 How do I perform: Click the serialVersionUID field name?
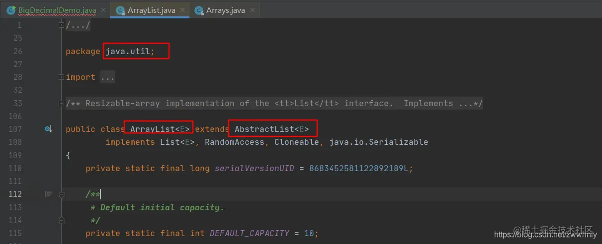[x=255, y=168]
